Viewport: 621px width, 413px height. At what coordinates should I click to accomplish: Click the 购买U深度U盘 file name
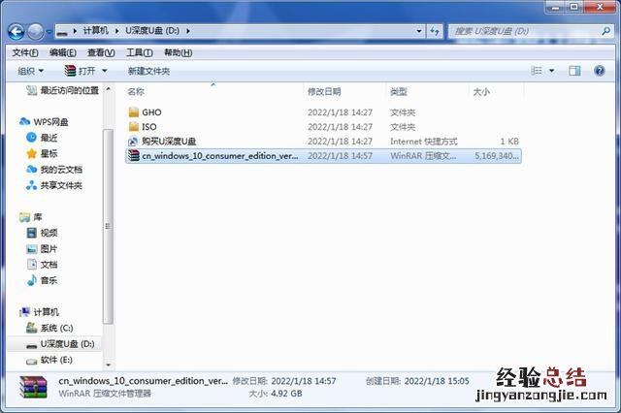(x=169, y=142)
